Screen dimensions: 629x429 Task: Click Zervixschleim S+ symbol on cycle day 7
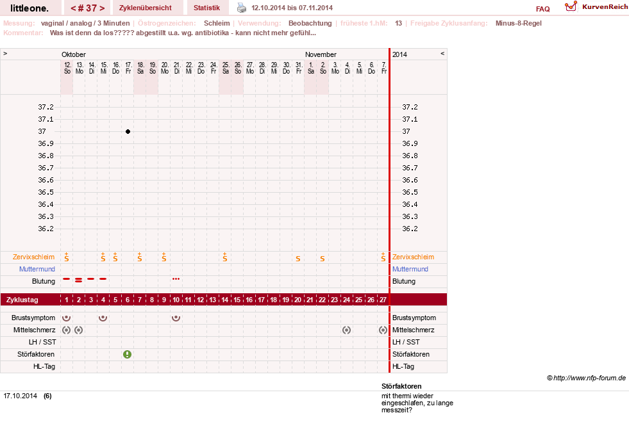coord(140,257)
